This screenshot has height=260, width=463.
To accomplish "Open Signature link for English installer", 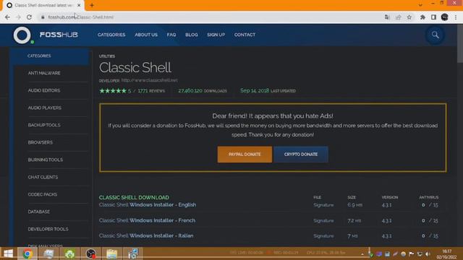I will [x=323, y=205].
